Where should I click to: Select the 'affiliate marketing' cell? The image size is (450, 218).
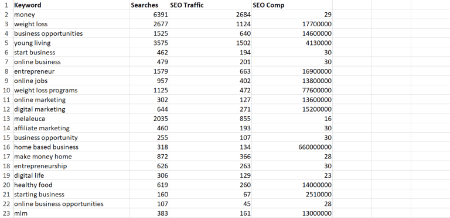[x=71, y=127]
